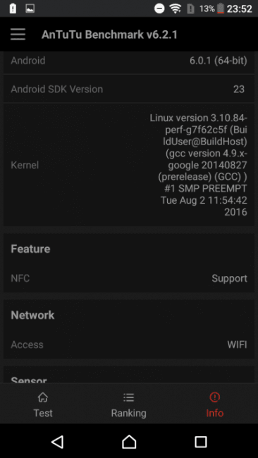Tap the battery warning notification icon
The width and height of the screenshot is (258, 458).
click(13, 8)
